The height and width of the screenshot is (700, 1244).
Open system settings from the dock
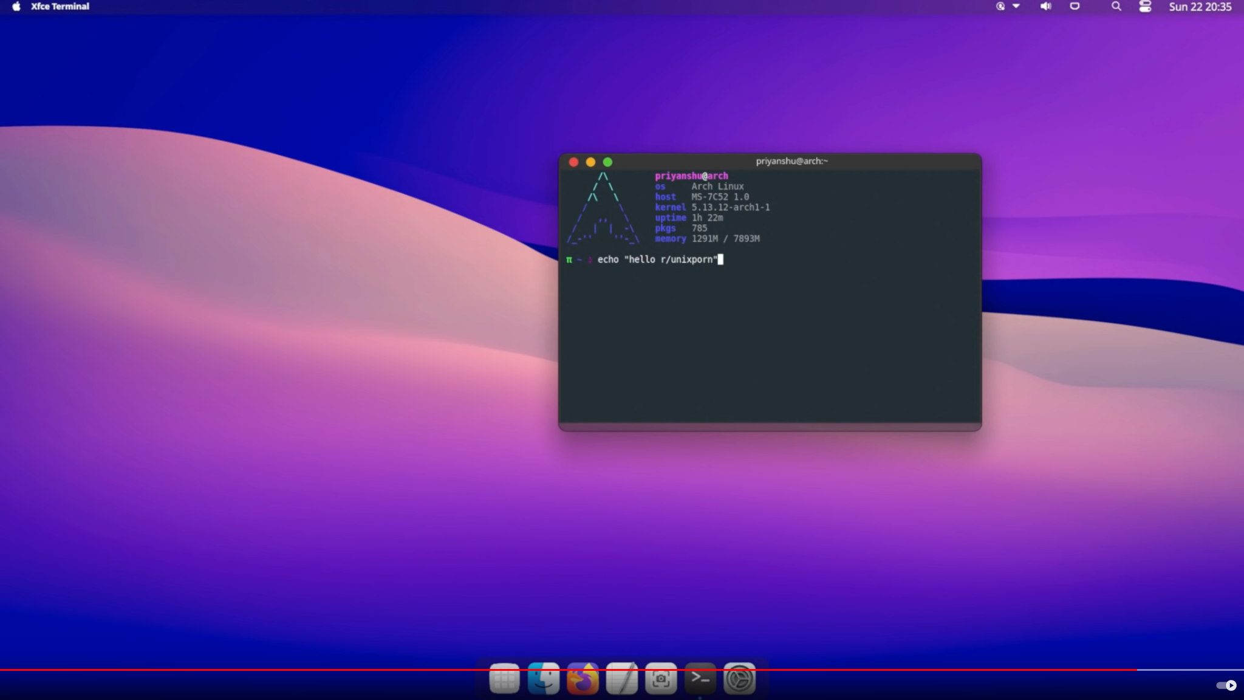click(x=739, y=679)
